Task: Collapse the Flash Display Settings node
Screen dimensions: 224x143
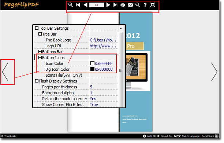Action: click(x=37, y=81)
